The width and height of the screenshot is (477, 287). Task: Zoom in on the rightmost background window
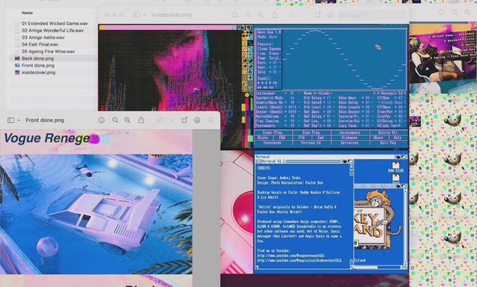coord(467,12)
